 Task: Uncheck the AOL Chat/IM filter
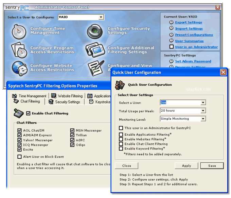click(x=19, y=131)
